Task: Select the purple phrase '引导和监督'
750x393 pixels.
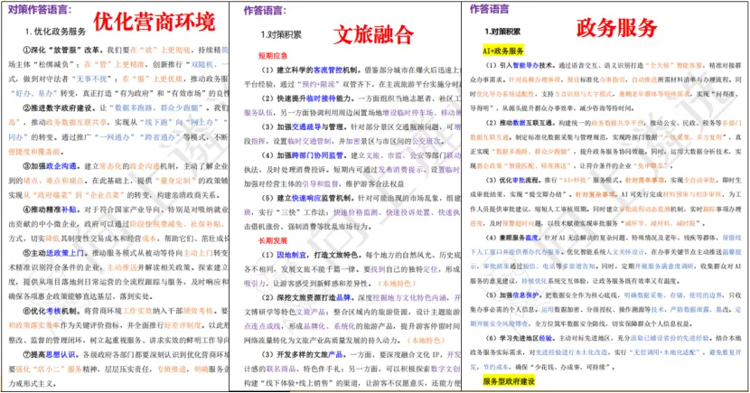Action: click(x=321, y=184)
